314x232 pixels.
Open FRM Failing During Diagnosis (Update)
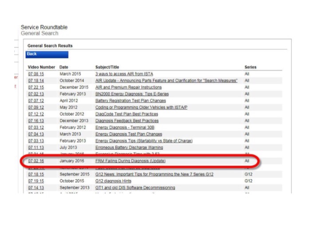click(x=130, y=161)
